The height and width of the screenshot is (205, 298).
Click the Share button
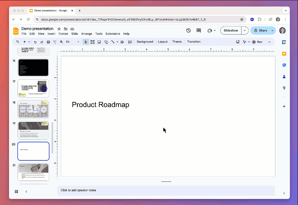261,30
